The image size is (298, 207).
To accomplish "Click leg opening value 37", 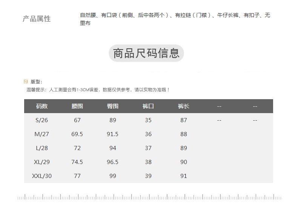I will (148, 148).
